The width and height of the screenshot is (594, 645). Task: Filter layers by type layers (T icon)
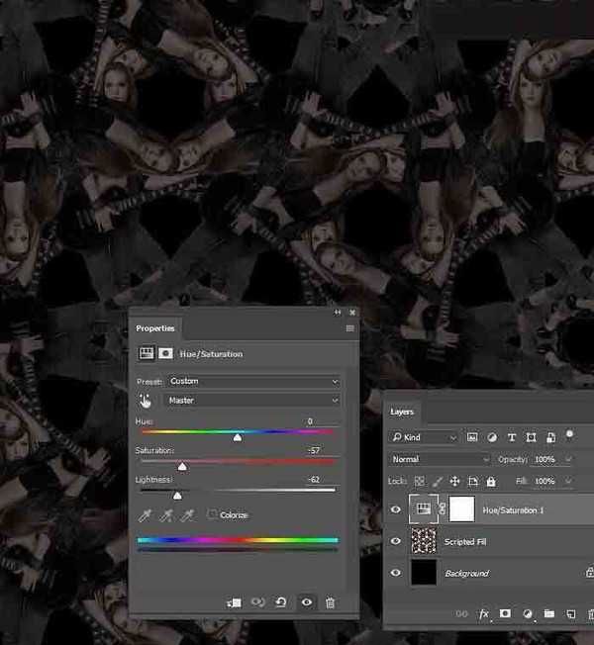pos(511,436)
